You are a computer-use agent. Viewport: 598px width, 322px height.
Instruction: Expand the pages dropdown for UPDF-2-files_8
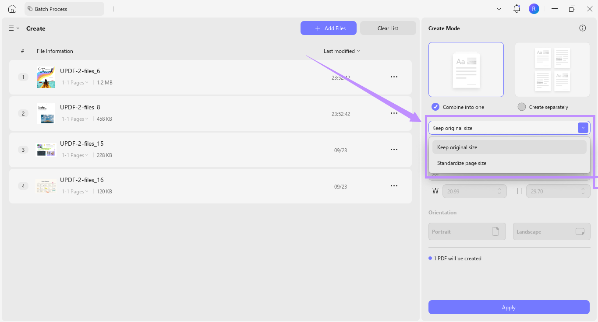pos(75,119)
